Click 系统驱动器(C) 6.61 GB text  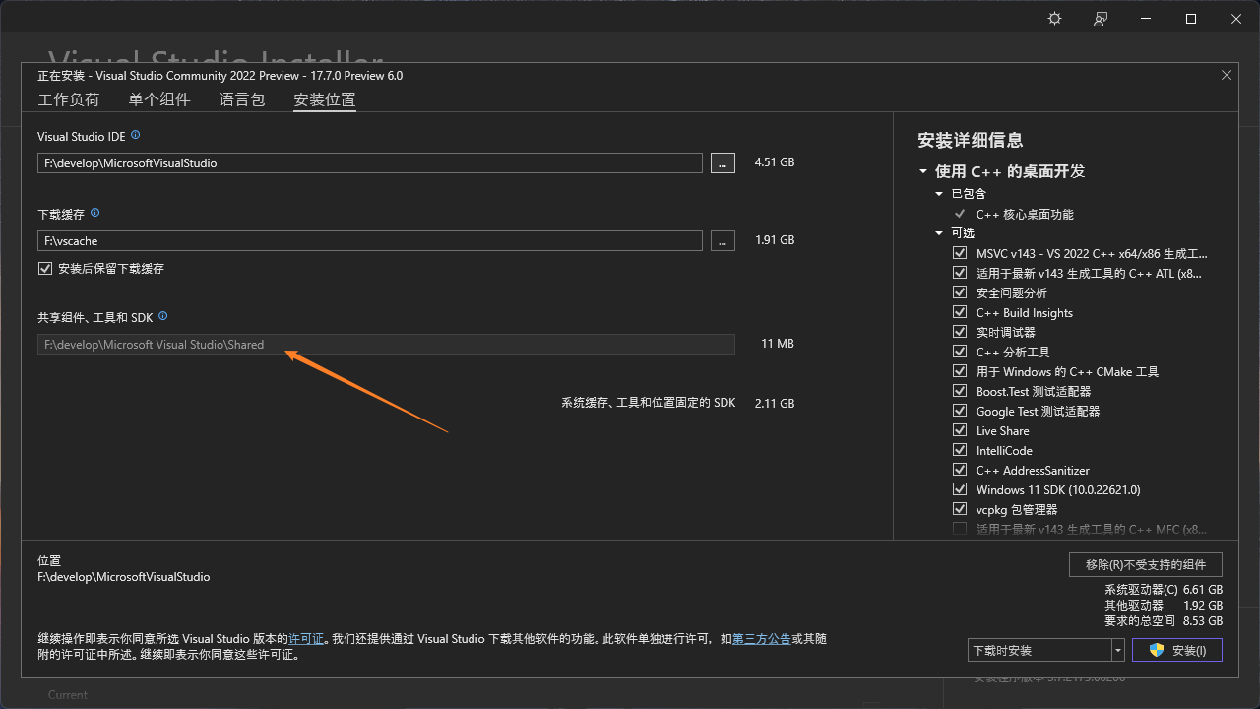click(x=1164, y=590)
